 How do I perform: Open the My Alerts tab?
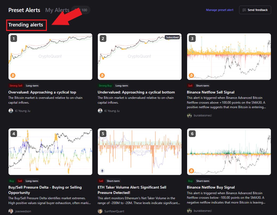pyautogui.click(x=57, y=10)
